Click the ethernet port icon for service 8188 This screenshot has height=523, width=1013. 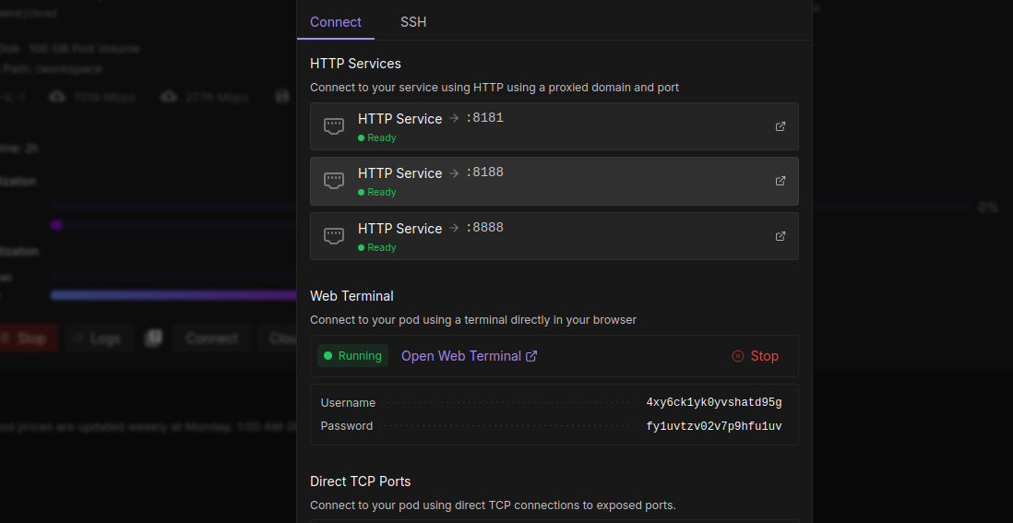pos(334,181)
